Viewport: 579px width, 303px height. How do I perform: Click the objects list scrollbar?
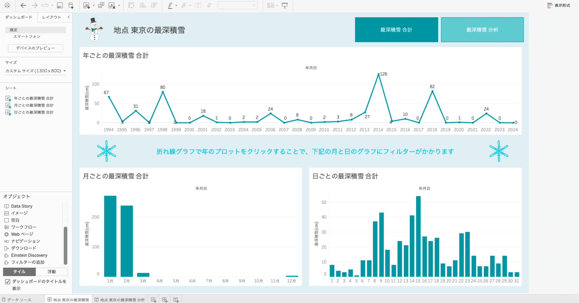pyautogui.click(x=65, y=245)
